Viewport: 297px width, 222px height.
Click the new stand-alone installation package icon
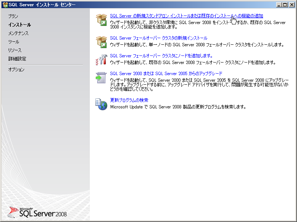(101, 20)
